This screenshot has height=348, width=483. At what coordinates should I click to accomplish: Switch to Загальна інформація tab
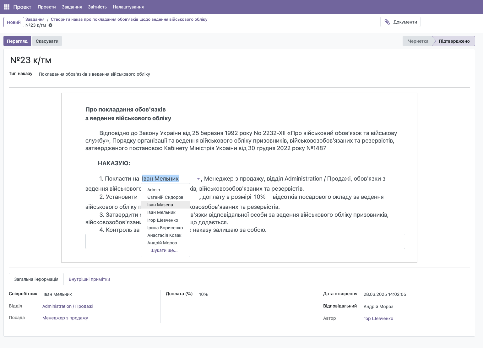pyautogui.click(x=36, y=279)
